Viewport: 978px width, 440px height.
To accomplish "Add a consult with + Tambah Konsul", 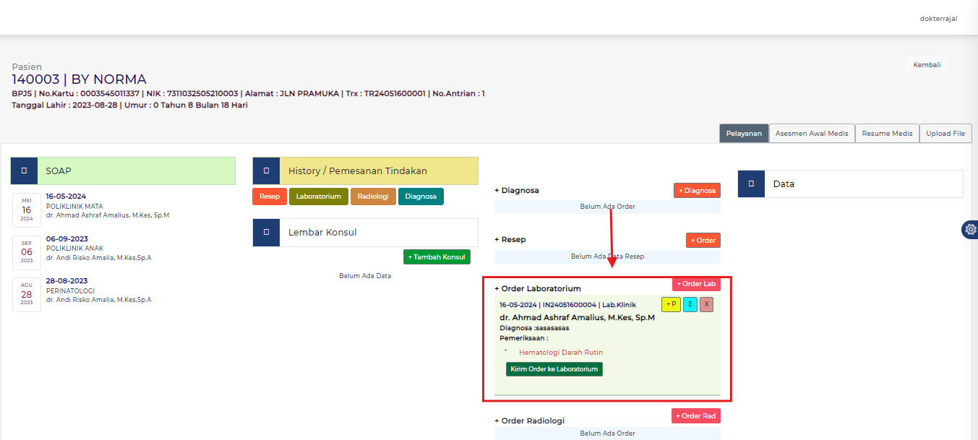I will (437, 257).
